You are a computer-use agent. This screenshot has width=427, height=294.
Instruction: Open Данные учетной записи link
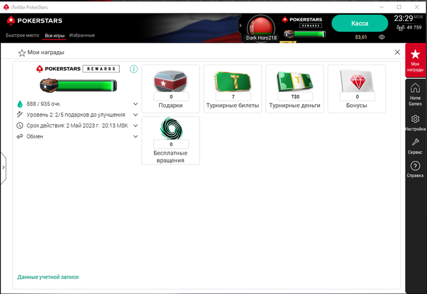(x=48, y=277)
